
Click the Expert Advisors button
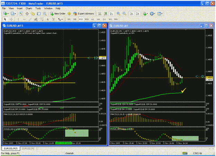(84, 13)
